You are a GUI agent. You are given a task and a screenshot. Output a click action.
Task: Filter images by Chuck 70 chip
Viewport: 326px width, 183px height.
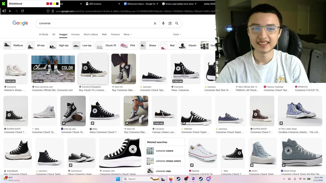coord(107,45)
